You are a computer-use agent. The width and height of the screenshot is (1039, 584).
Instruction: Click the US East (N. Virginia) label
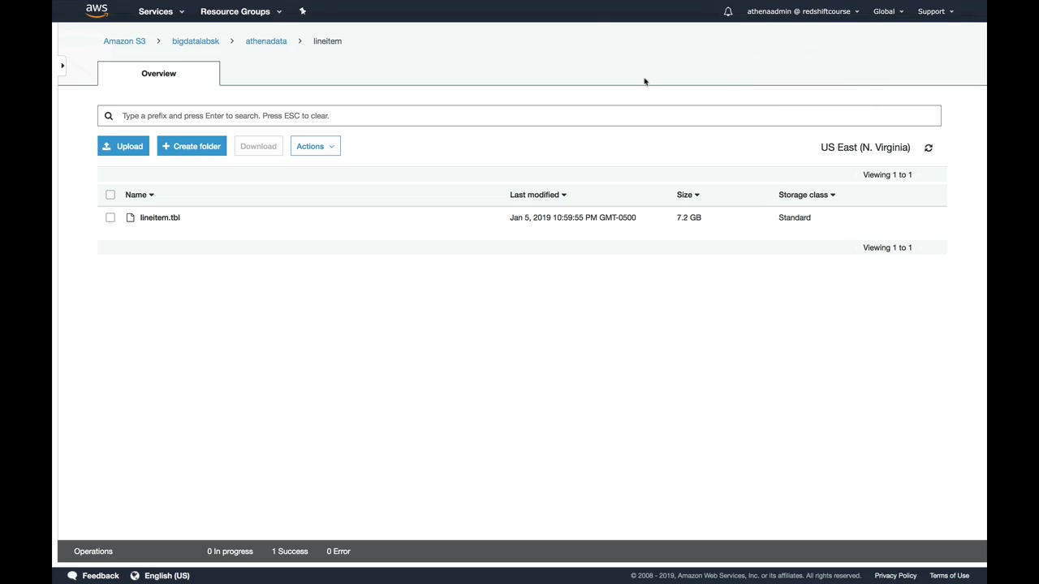pyautogui.click(x=865, y=148)
